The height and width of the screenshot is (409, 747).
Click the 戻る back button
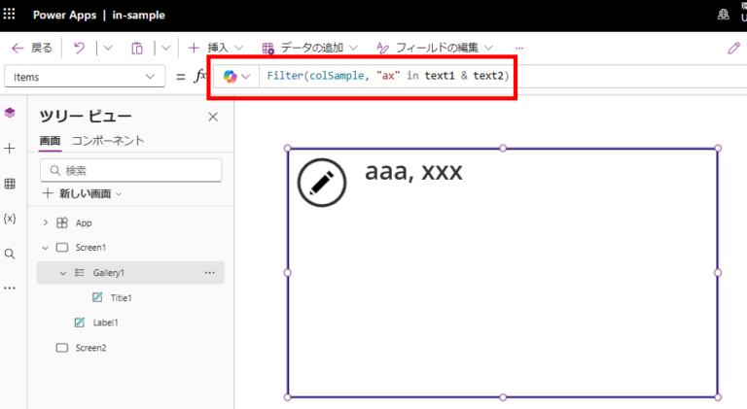coord(32,48)
